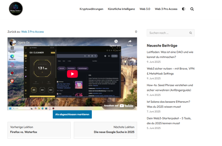Screen dimensions: 222x146
Task: Click the video channel avatar
Action: click(x=13, y=43)
